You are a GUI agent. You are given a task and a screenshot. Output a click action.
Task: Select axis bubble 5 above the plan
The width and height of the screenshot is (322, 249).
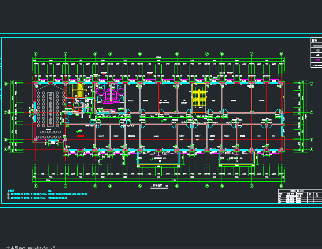pos(140,54)
